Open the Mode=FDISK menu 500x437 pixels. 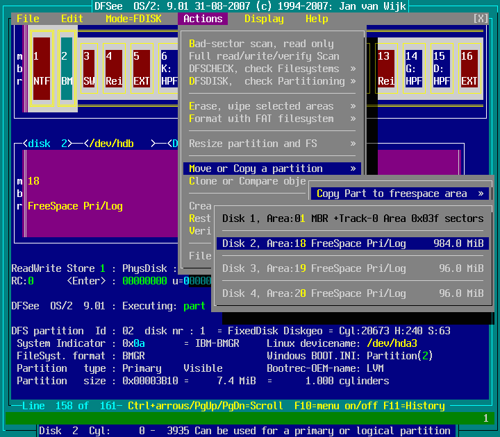point(133,19)
